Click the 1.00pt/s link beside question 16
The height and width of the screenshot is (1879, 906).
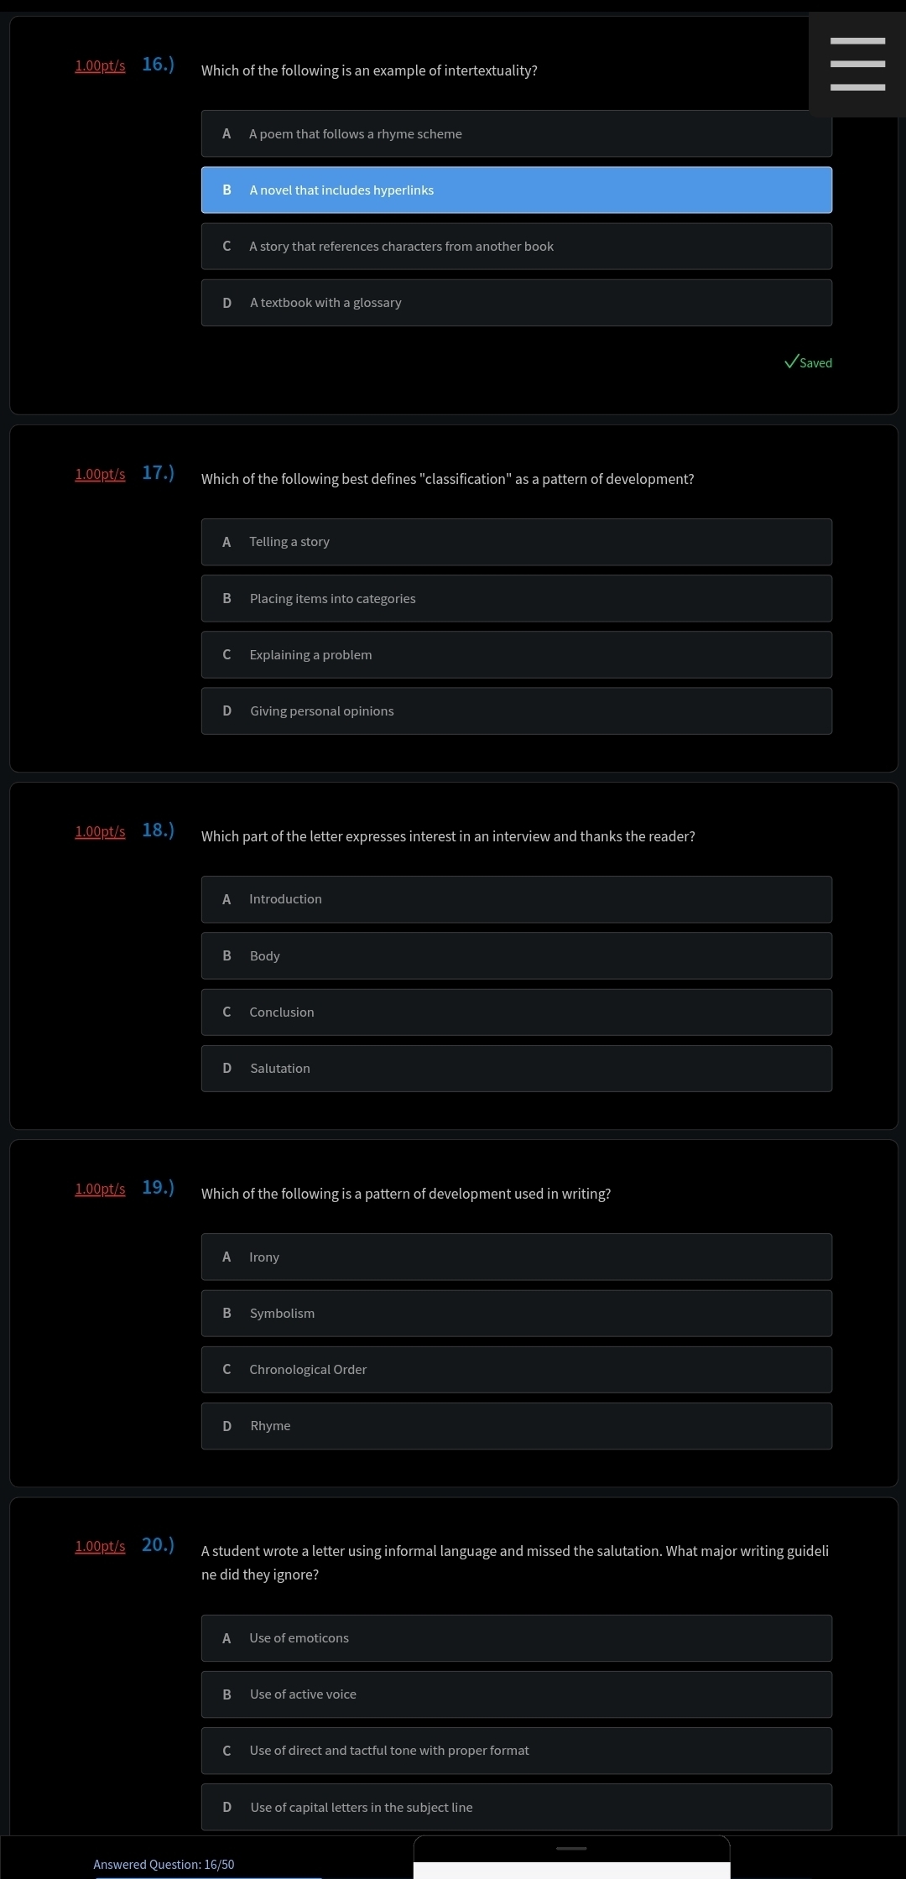click(100, 65)
